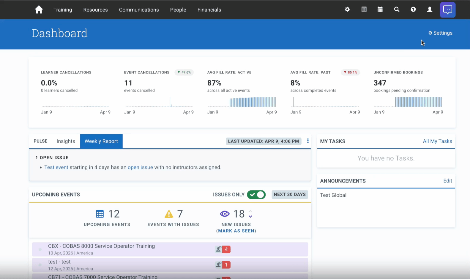Open the People menu
Image resolution: width=470 pixels, height=279 pixels.
(x=178, y=10)
